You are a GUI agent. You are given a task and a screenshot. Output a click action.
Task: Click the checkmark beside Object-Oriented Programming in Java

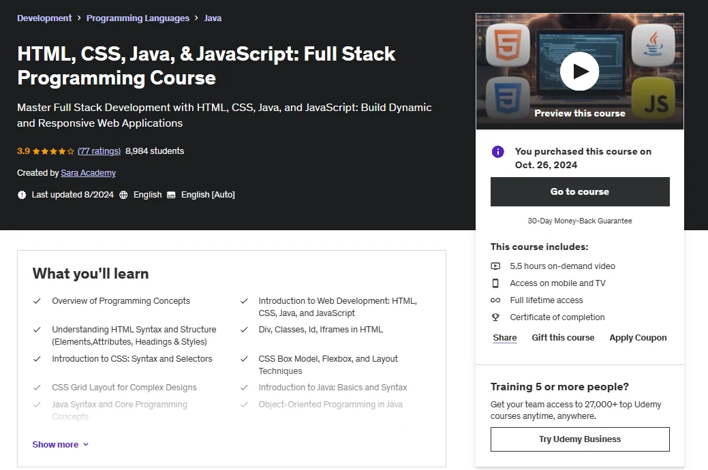coord(244,405)
